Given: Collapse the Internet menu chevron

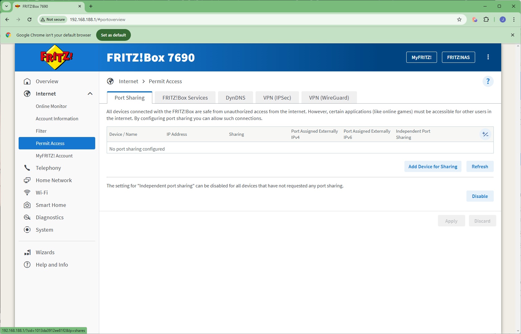Looking at the screenshot, I should [90, 94].
